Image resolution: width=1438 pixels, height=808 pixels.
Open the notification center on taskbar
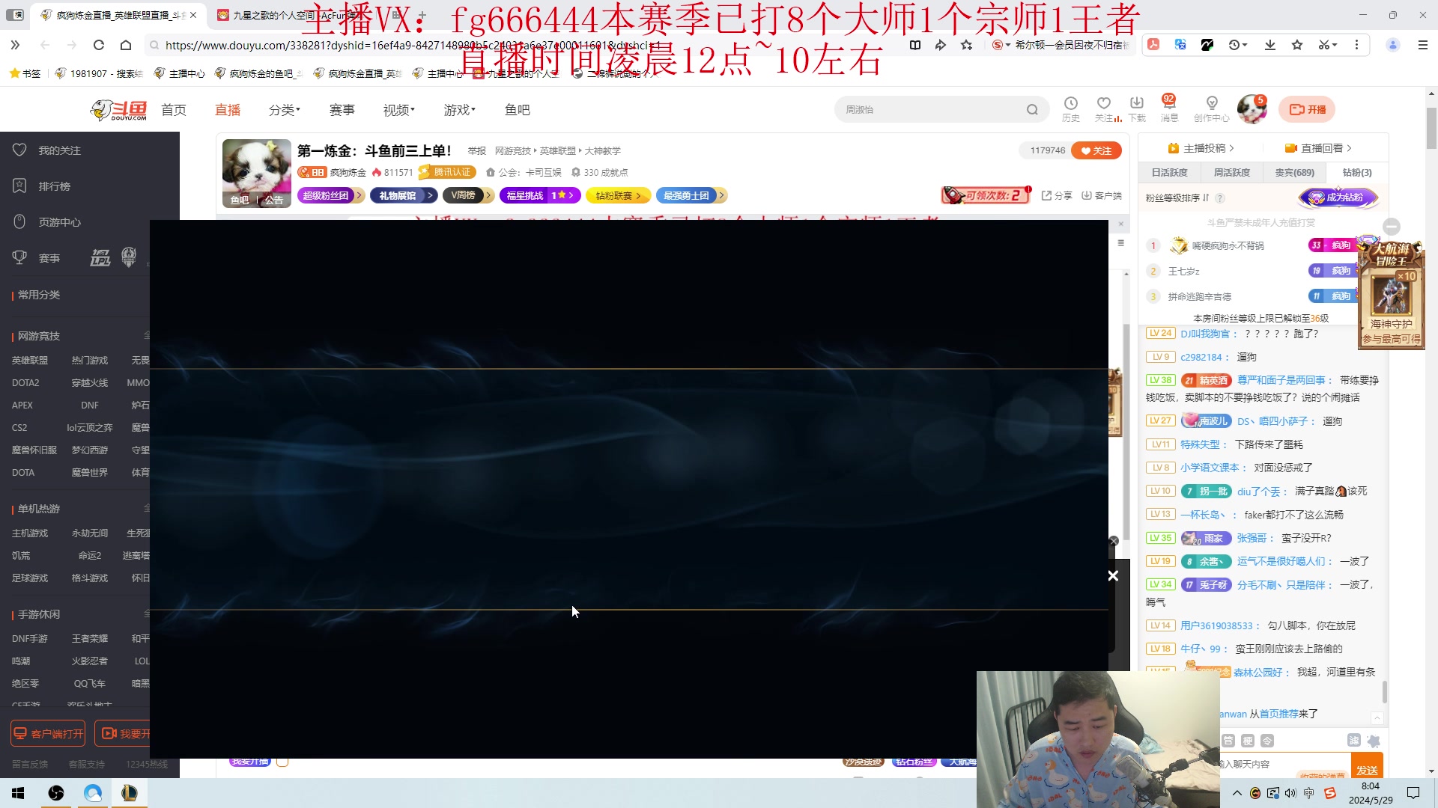1413,793
